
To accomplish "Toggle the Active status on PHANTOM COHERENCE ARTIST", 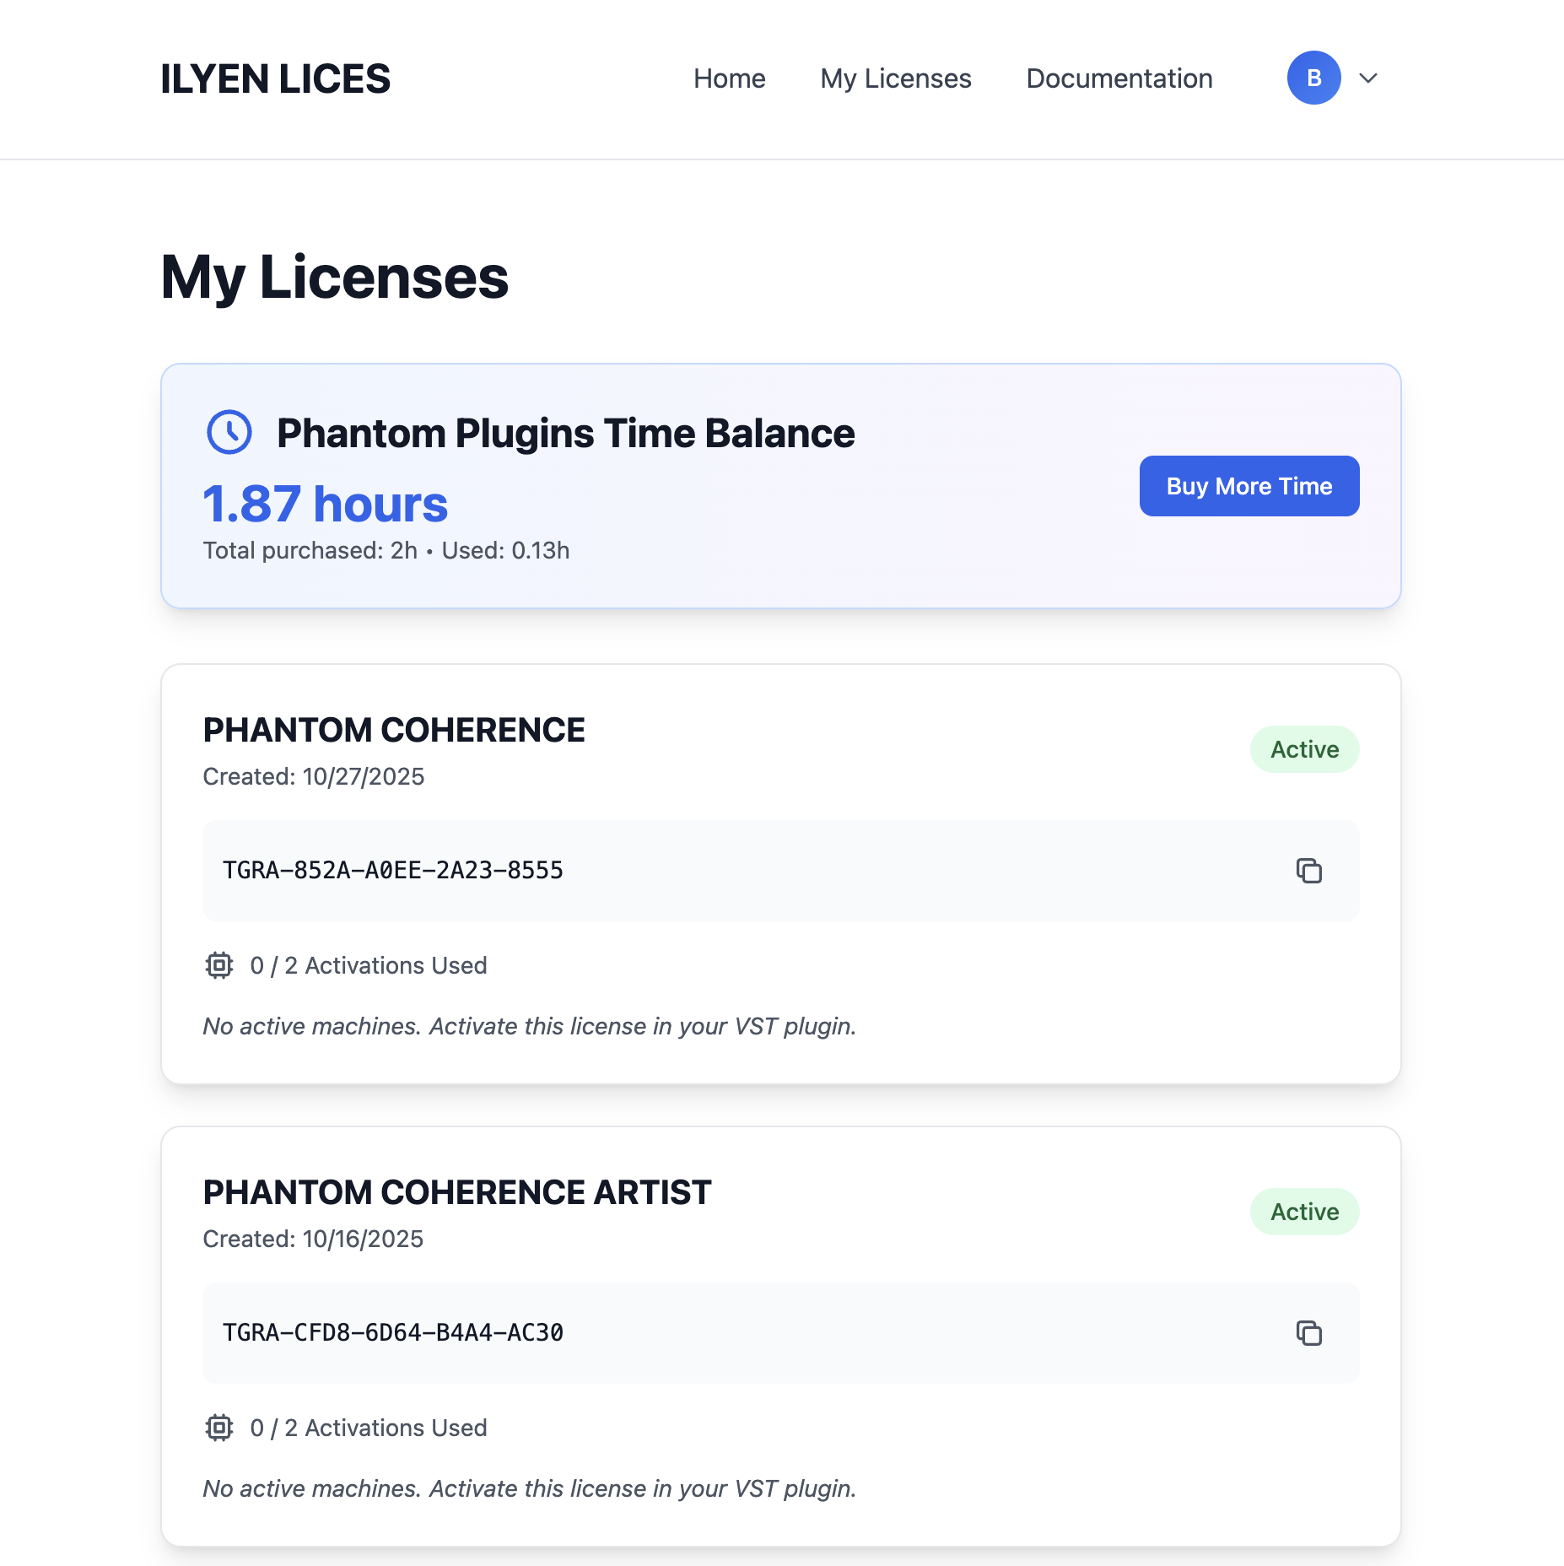I will (1304, 1212).
